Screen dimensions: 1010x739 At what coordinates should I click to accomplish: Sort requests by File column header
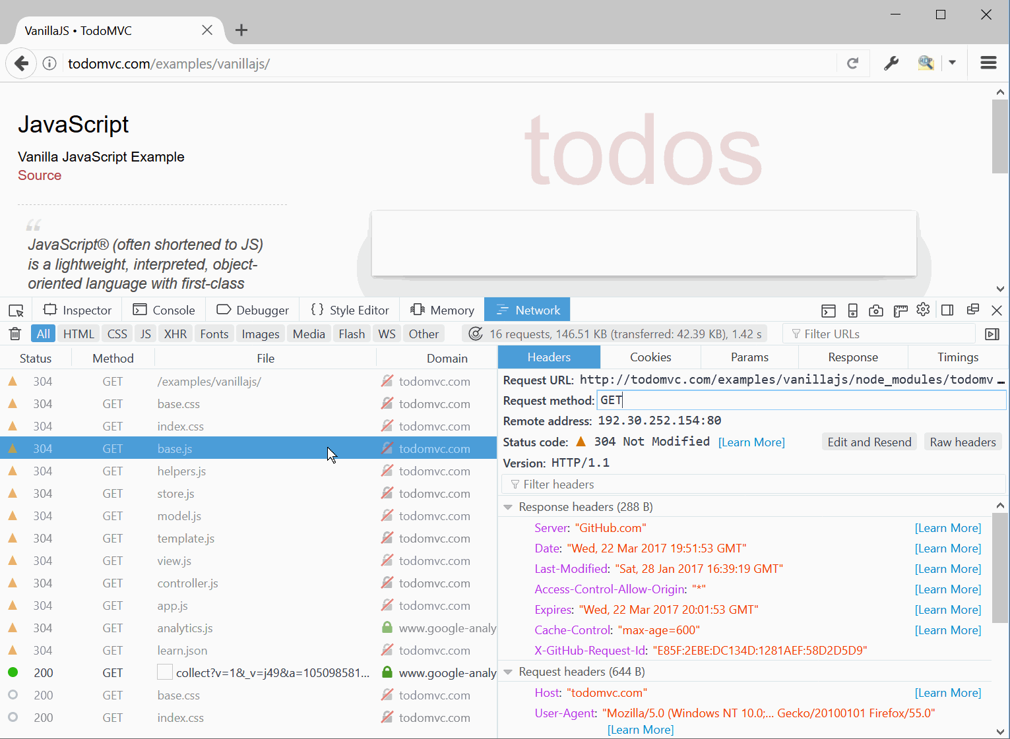tap(265, 359)
